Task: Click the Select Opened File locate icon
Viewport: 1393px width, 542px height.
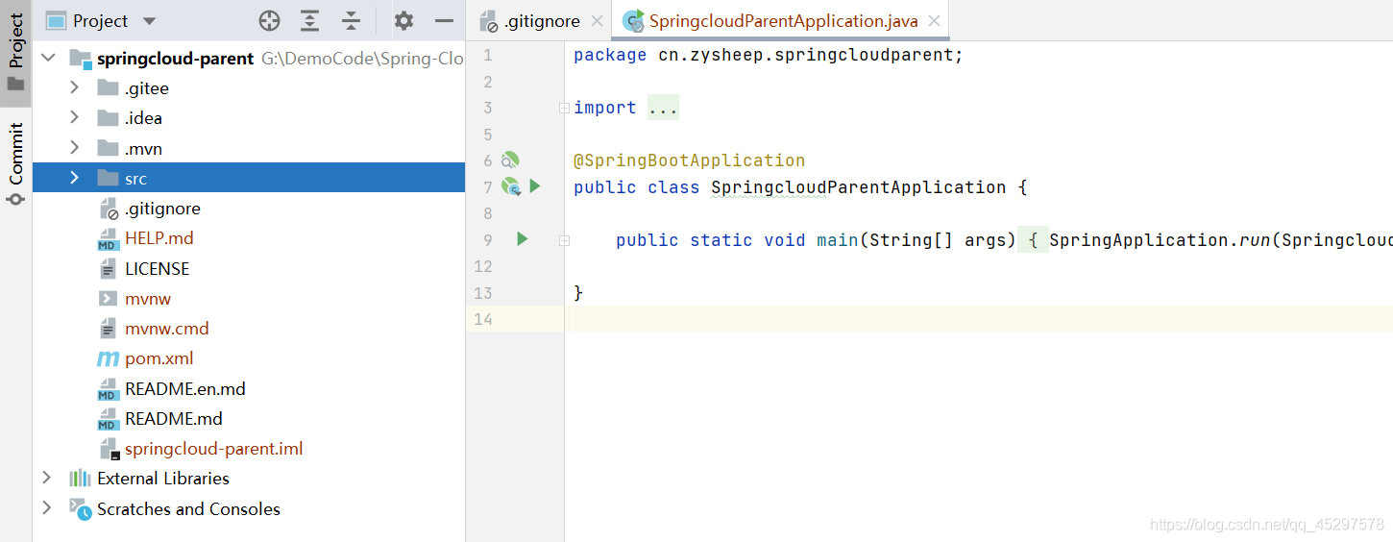Action: click(x=269, y=21)
